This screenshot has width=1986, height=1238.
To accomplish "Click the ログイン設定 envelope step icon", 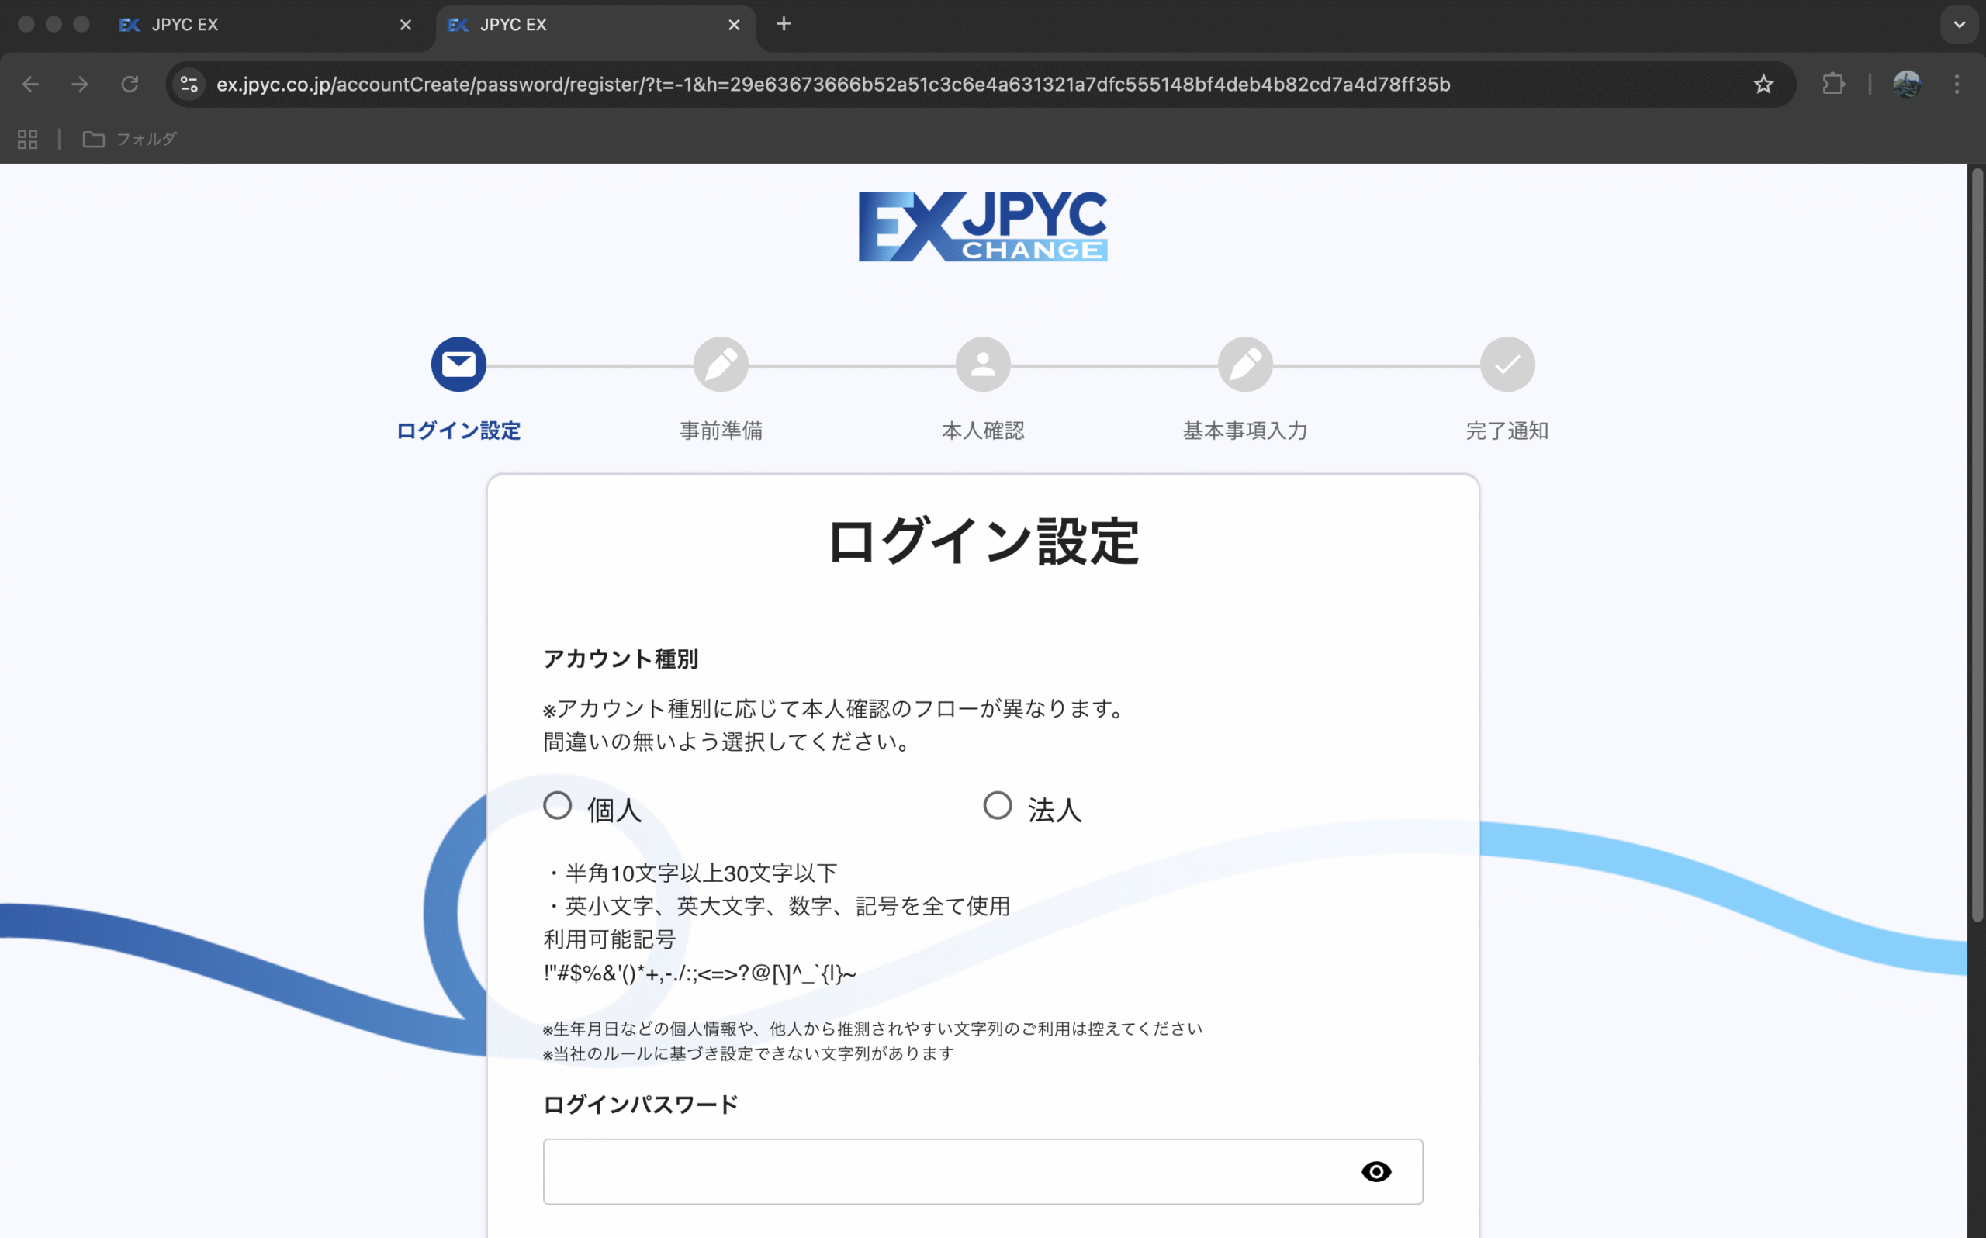I will tap(458, 365).
